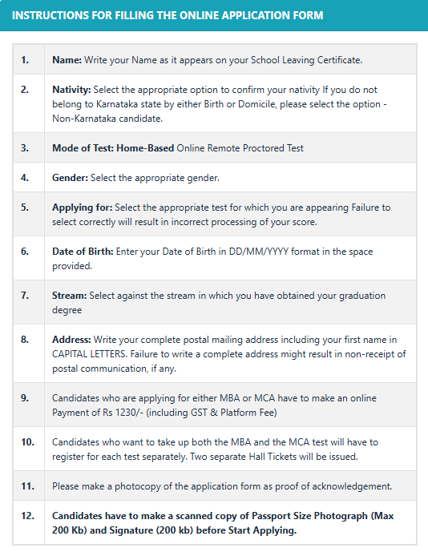This screenshot has width=428, height=556.
Task: Select row number 12 cell
Action: pyautogui.click(x=29, y=522)
